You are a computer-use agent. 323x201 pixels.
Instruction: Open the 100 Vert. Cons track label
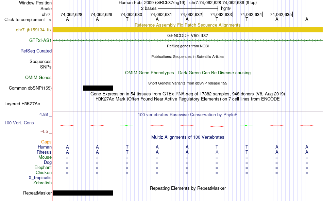19,123
